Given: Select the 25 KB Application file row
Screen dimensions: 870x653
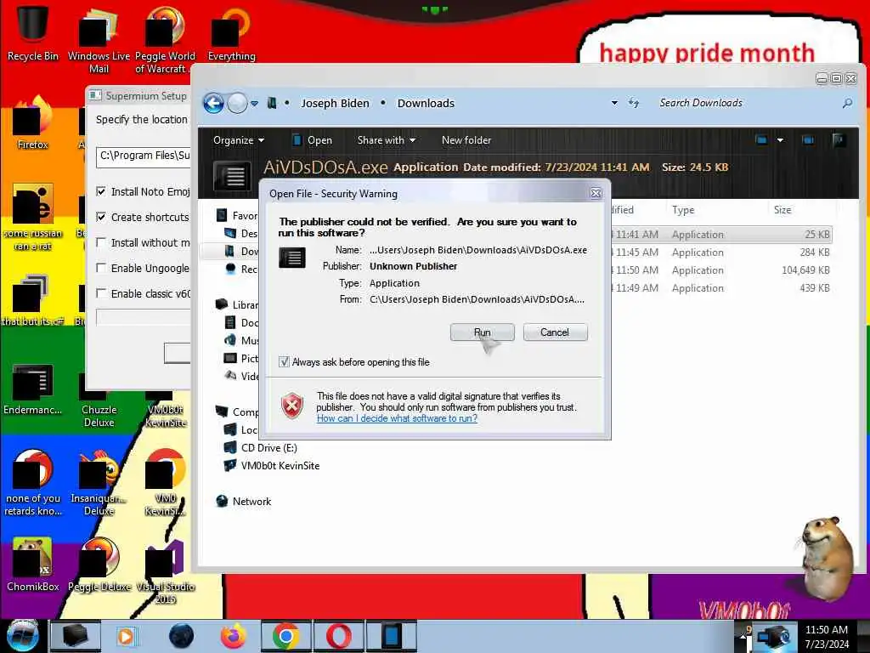Looking at the screenshot, I should pos(721,235).
